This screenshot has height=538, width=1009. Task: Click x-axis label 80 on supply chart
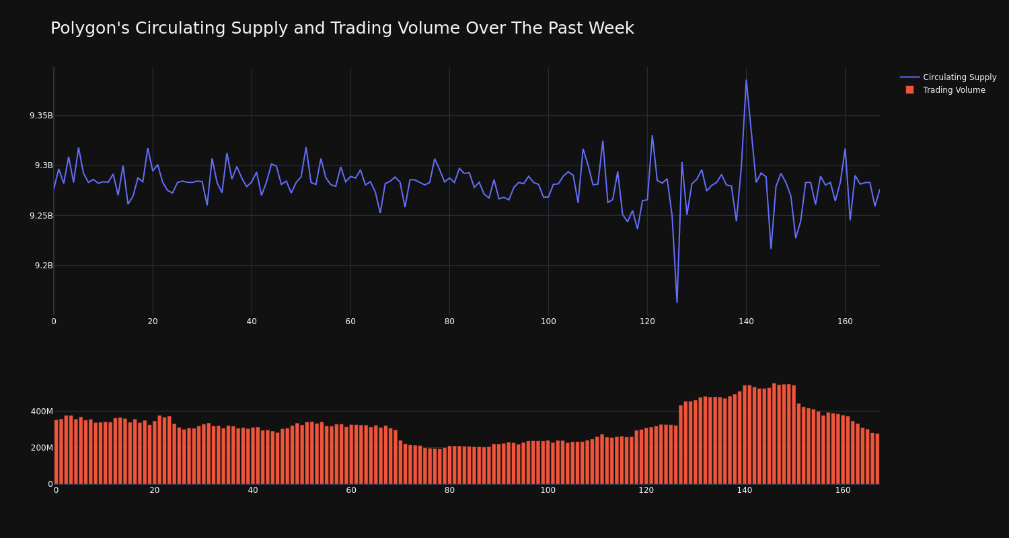point(449,321)
